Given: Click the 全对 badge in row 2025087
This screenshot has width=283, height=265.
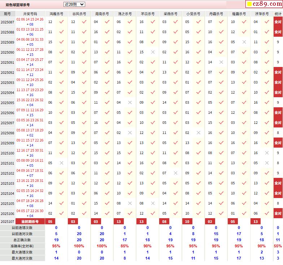Looking at the screenshot, I should [278, 22].
